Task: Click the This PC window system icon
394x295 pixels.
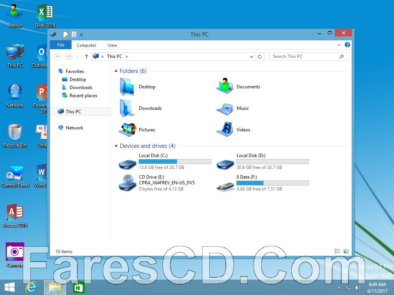Action: 53,34
